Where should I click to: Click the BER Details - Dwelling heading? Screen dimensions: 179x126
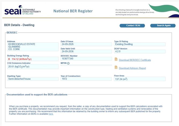pos(19,25)
